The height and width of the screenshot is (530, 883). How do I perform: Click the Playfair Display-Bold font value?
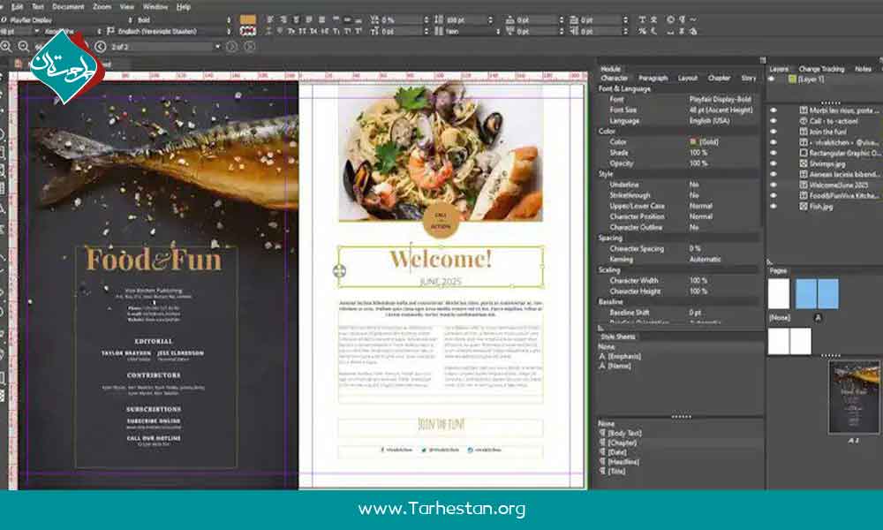click(x=721, y=99)
